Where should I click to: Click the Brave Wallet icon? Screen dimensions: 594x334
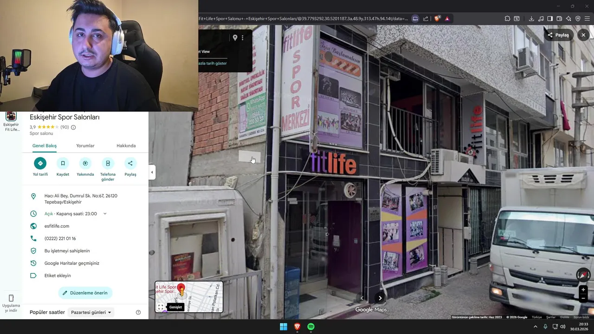tap(559, 19)
